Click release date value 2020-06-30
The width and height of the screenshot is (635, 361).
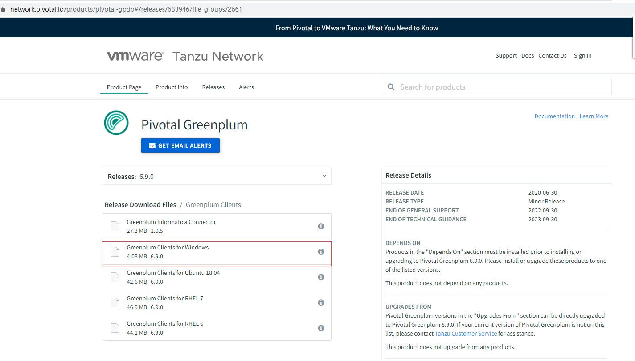543,193
